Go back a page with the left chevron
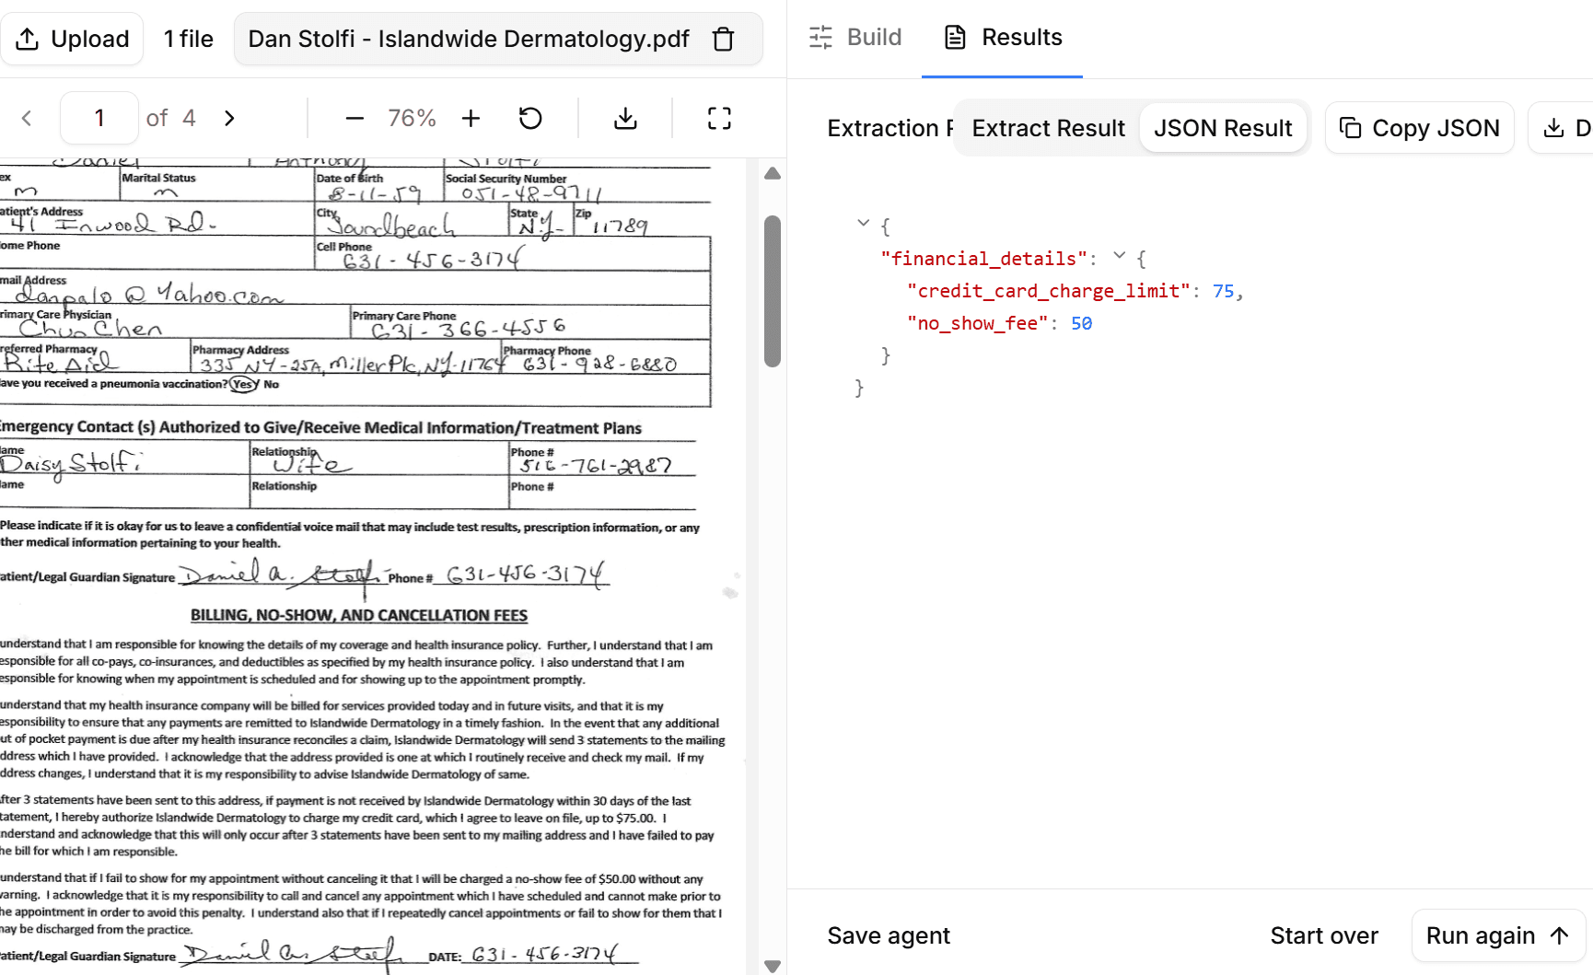 (x=27, y=118)
